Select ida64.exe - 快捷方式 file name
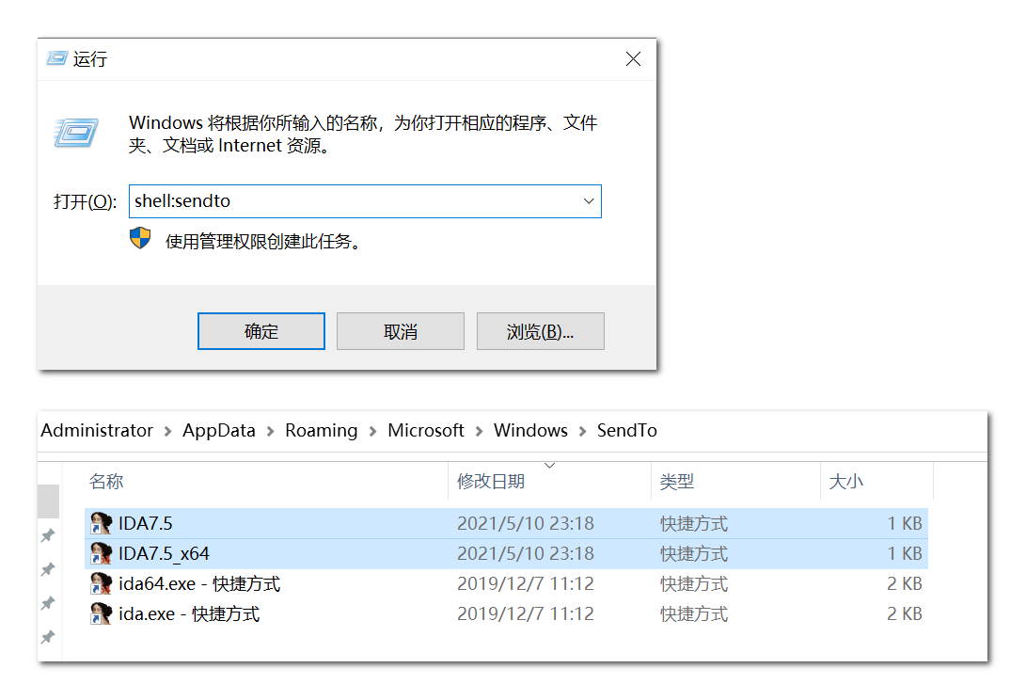 pyautogui.click(x=199, y=583)
